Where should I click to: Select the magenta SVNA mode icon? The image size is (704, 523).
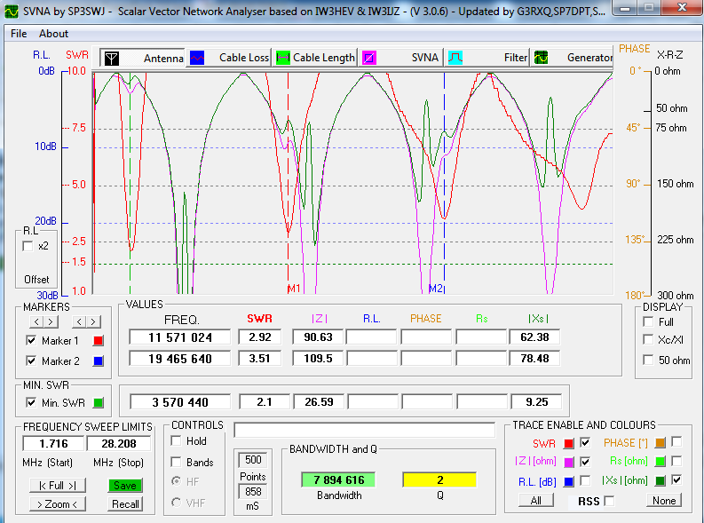(x=369, y=58)
